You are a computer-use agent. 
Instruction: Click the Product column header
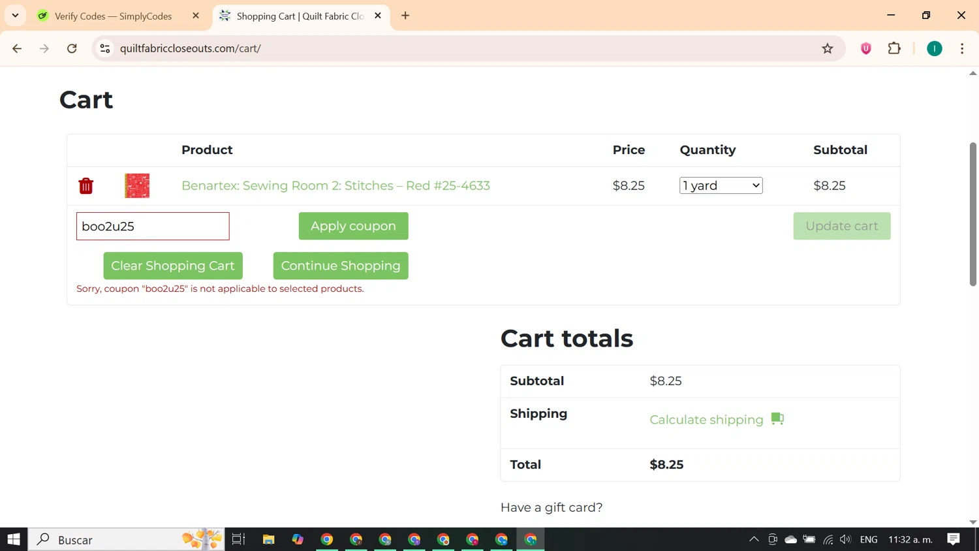coord(207,150)
